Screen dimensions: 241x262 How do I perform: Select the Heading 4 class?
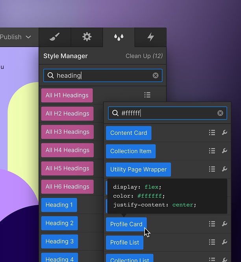coord(59,258)
